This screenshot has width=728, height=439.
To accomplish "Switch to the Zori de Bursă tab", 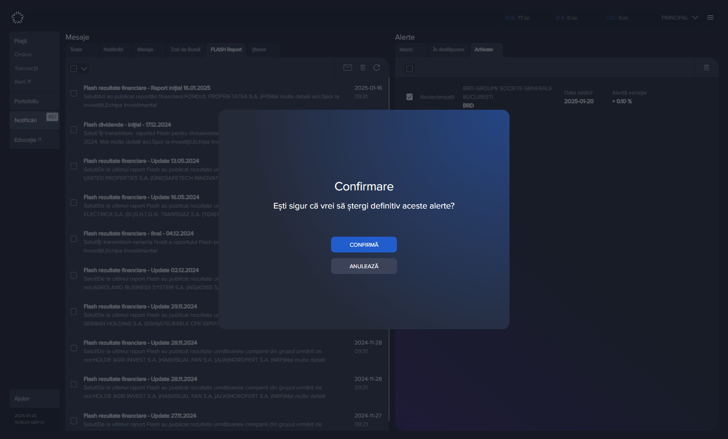I will coord(186,50).
